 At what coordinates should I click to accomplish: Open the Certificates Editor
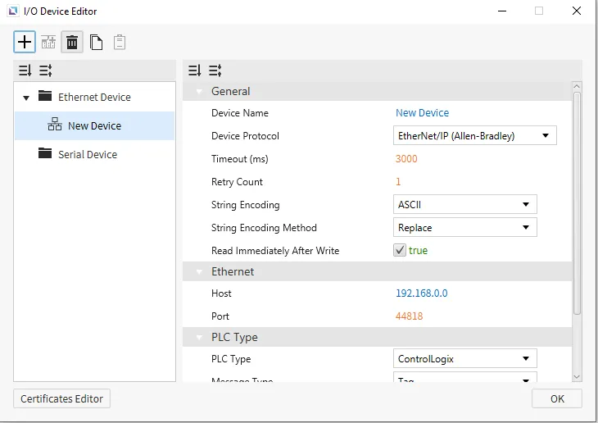[62, 399]
